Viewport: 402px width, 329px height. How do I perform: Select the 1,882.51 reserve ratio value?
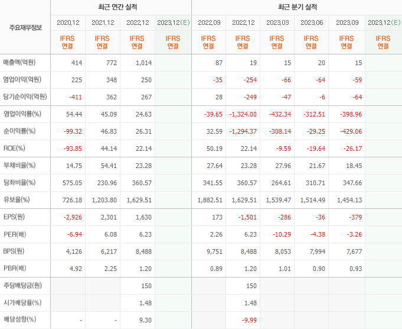coord(210,200)
